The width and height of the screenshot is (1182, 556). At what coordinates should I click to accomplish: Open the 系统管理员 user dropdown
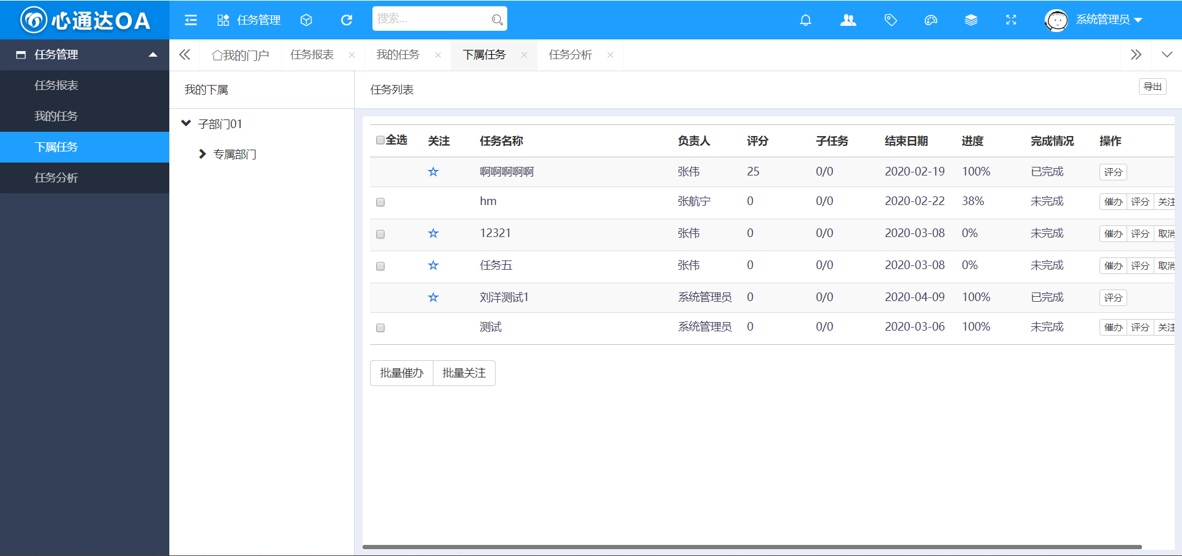click(1109, 20)
